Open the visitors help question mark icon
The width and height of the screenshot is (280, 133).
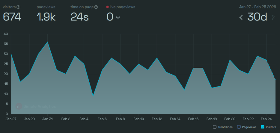tap(18, 7)
